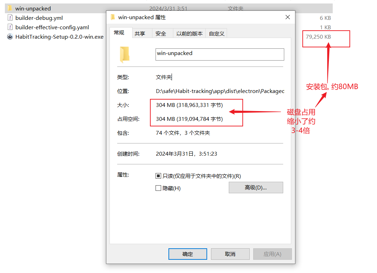Click the large folder icon in properties
Image resolution: width=377 pixels, height=273 pixels.
125,55
